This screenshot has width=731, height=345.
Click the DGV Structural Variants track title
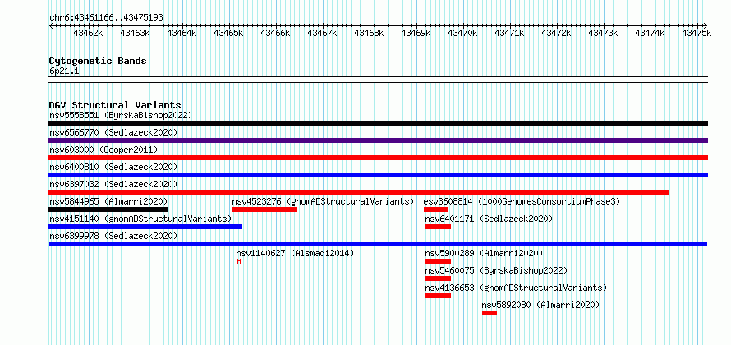115,105
